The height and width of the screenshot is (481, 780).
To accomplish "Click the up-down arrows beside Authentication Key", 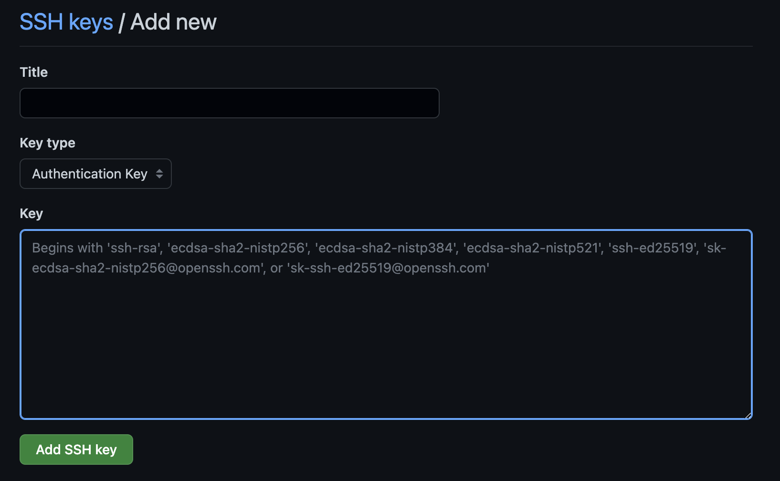I will (160, 174).
